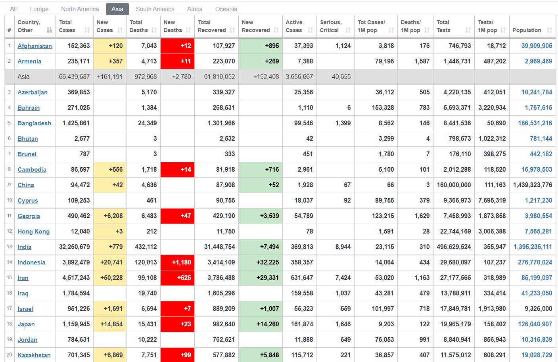Viewport: 558px width, 362px height.
Task: Click sort icon in New Deaths column
Action: 188,30
